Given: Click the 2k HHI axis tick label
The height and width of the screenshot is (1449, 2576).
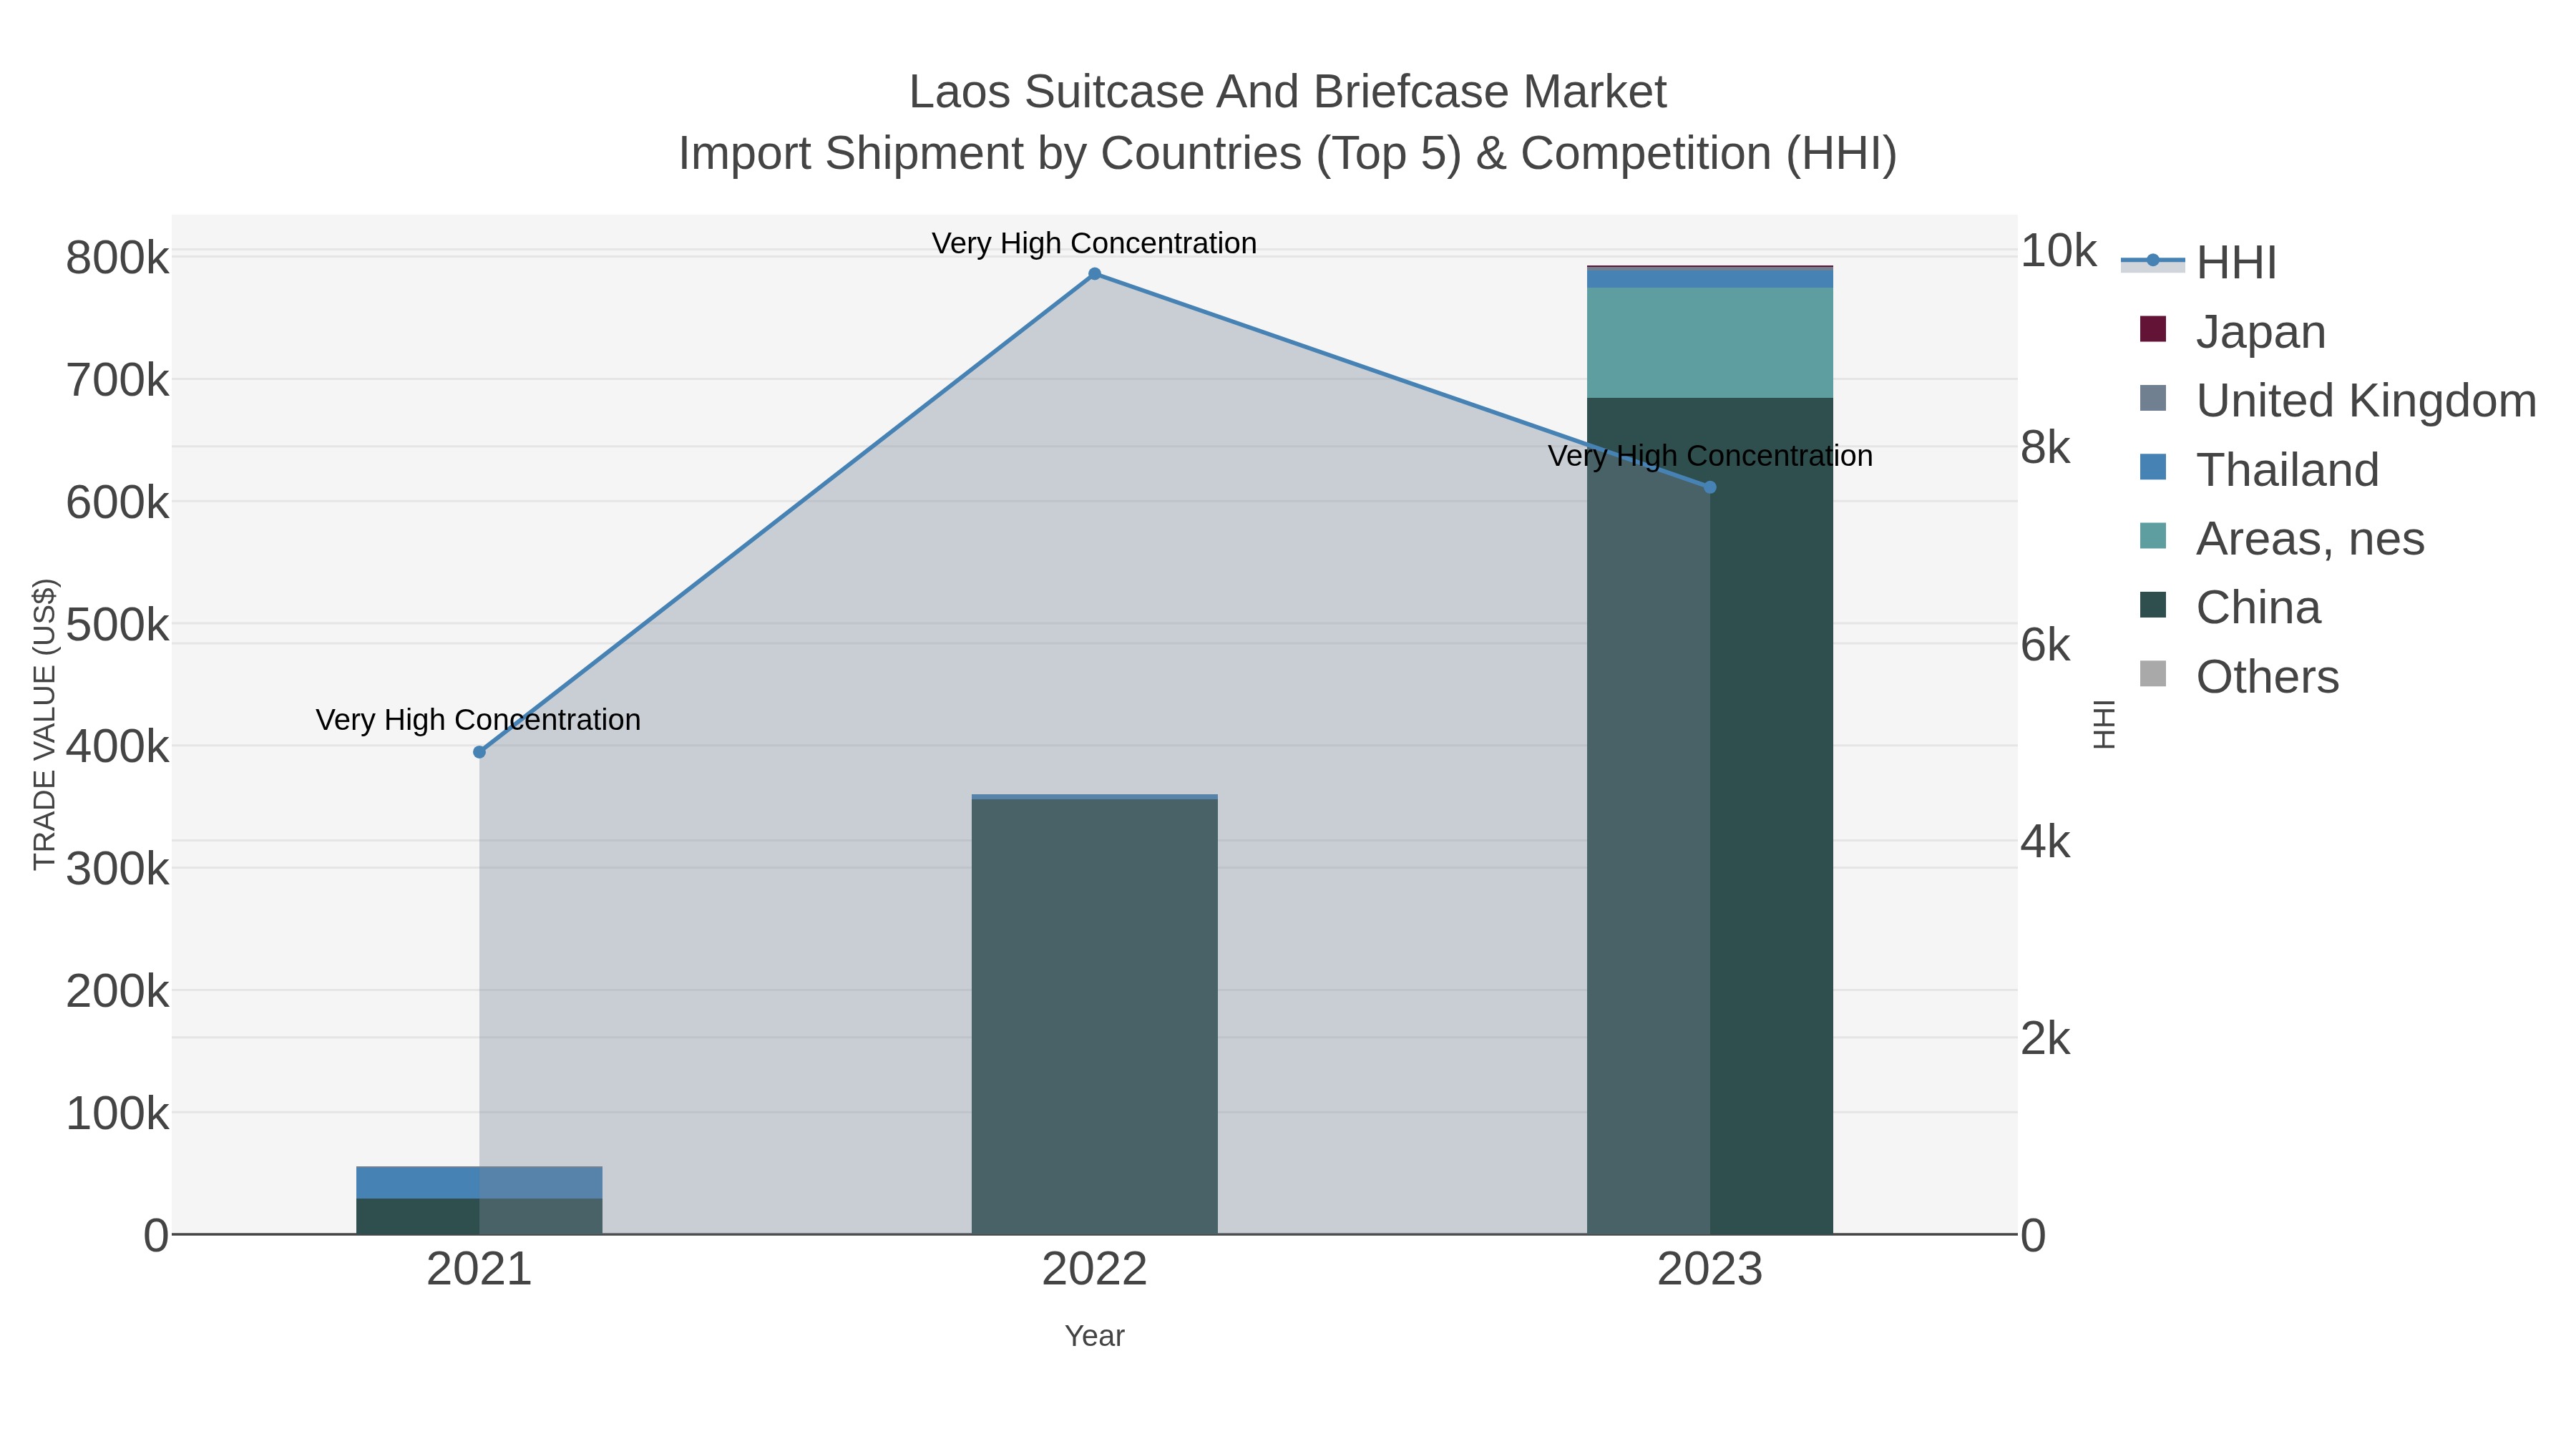Looking at the screenshot, I should pos(2045,1039).
